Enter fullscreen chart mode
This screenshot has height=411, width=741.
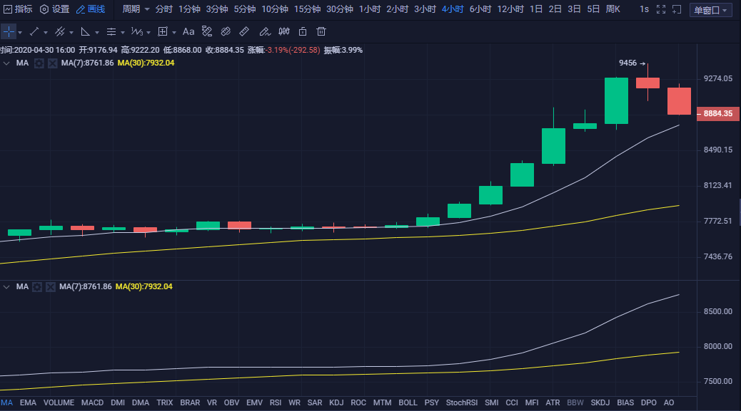pos(661,9)
